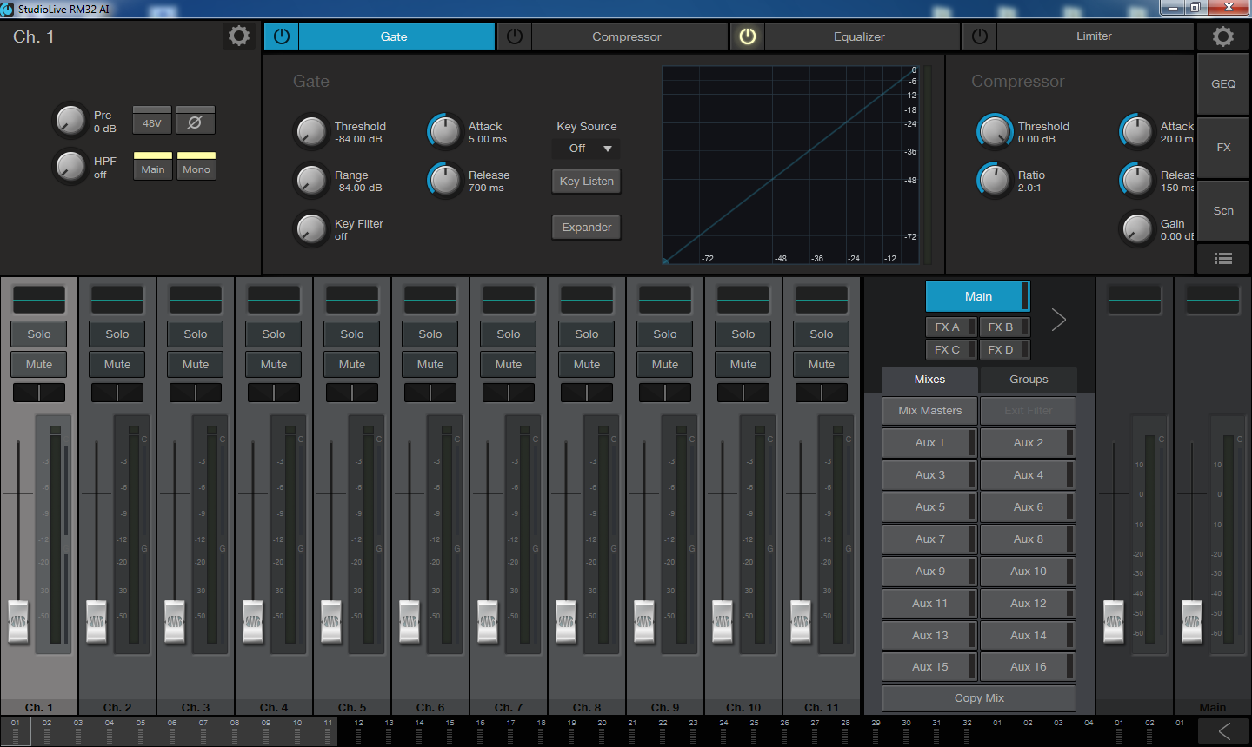Click the Copy Mix button
The width and height of the screenshot is (1252, 747).
tap(979, 698)
